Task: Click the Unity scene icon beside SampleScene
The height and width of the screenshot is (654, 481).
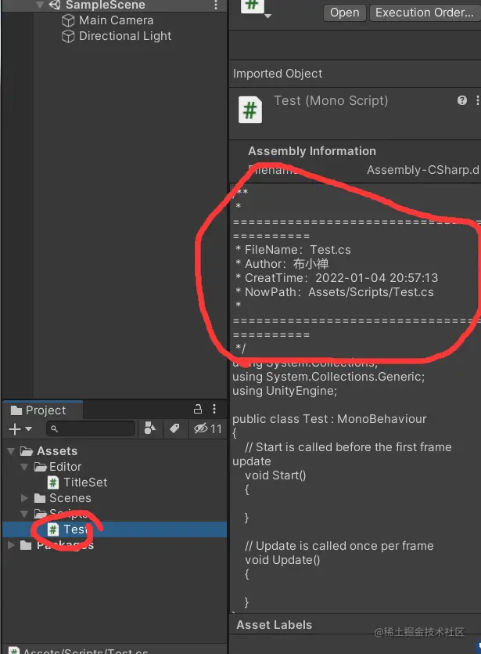Action: pyautogui.click(x=55, y=5)
